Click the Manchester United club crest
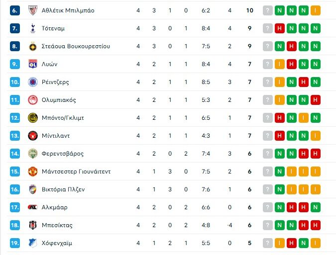The width and height of the screenshot is (336, 255). 33,171
